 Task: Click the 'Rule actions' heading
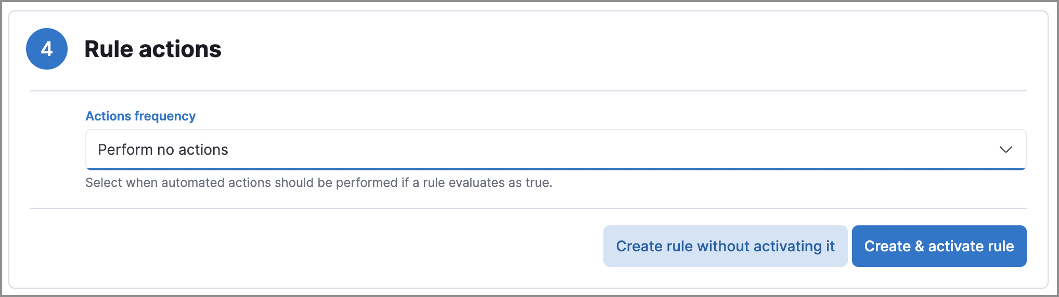coord(153,49)
